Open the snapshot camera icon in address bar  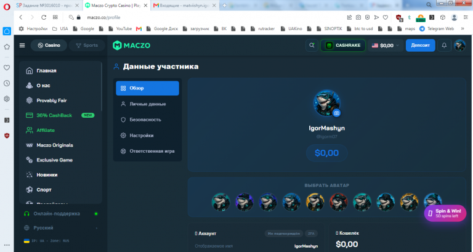coord(358,17)
